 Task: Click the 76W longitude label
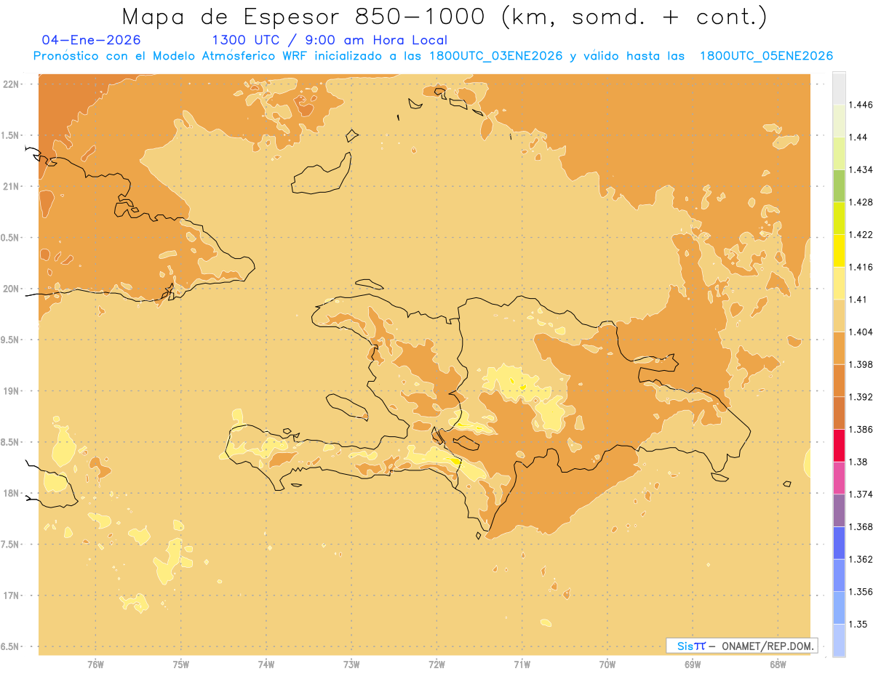95,665
